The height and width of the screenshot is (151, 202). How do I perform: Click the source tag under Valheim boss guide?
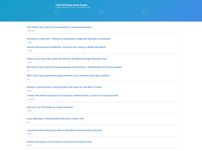click(x=30, y=145)
